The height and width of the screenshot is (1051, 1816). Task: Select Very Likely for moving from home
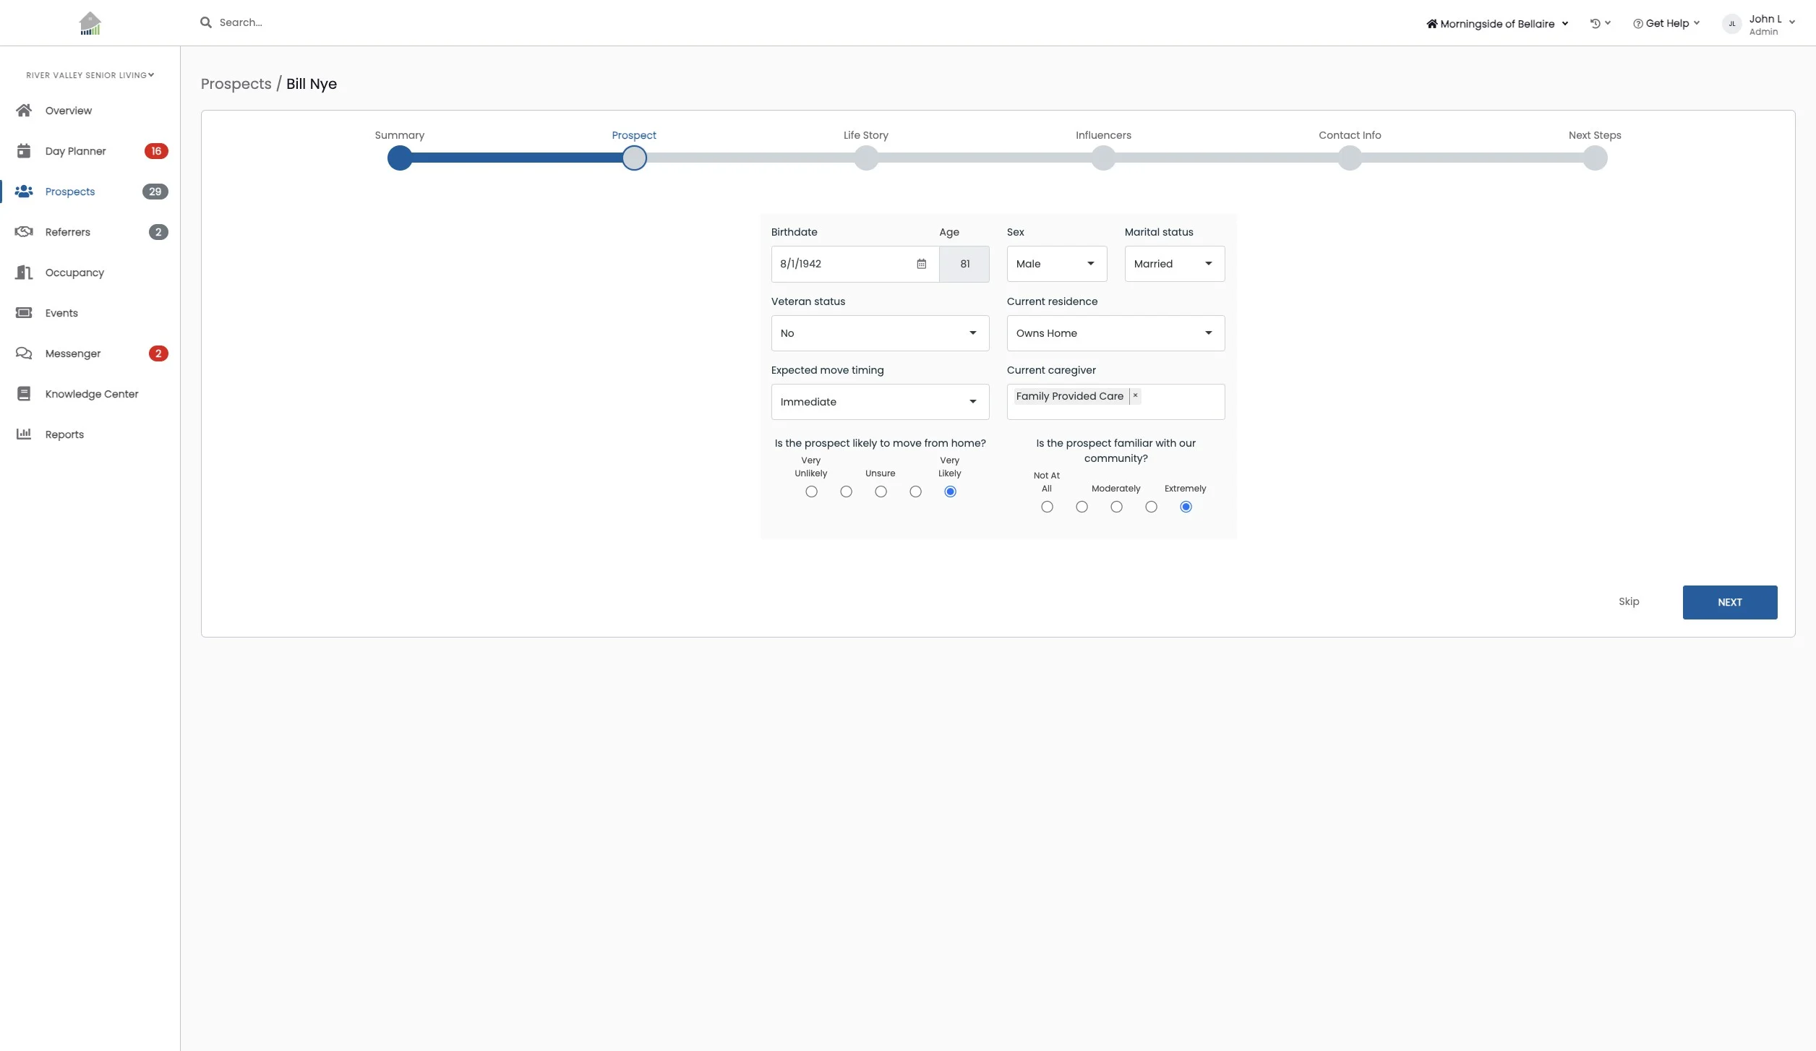[950, 492]
